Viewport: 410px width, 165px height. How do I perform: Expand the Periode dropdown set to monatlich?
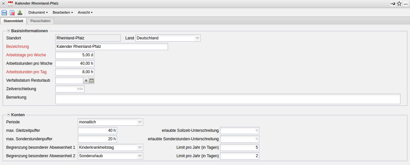point(140,122)
